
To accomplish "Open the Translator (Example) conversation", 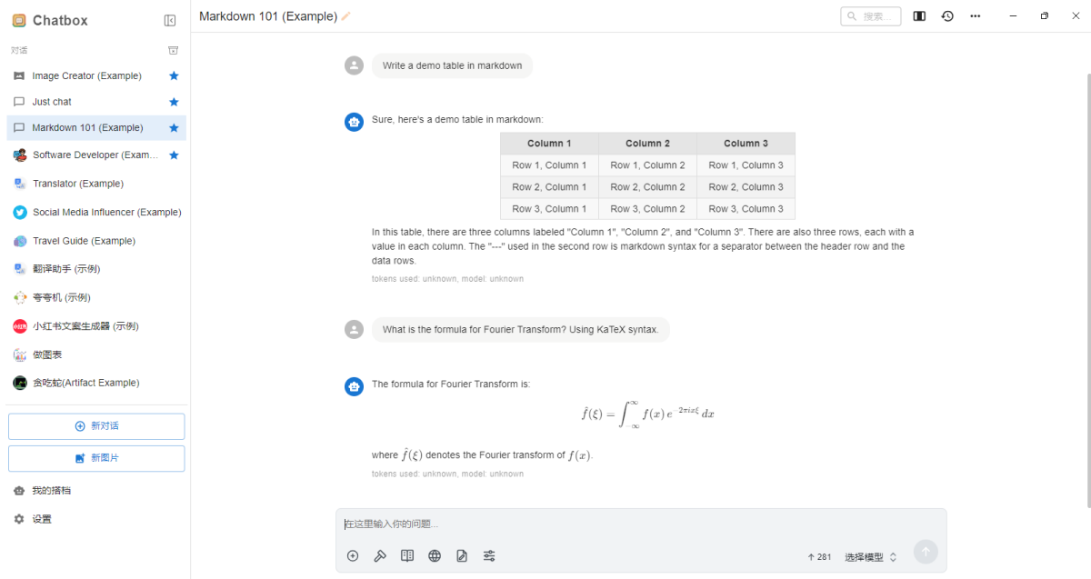I will tap(78, 184).
